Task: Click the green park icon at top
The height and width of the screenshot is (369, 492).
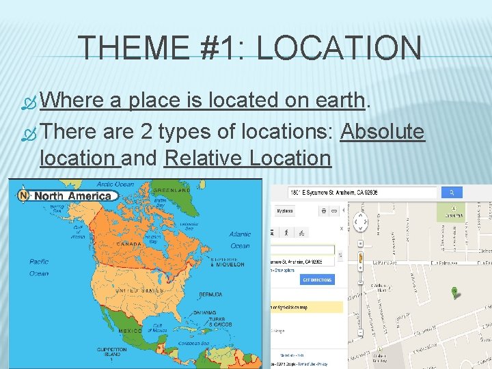Action: 454,208
